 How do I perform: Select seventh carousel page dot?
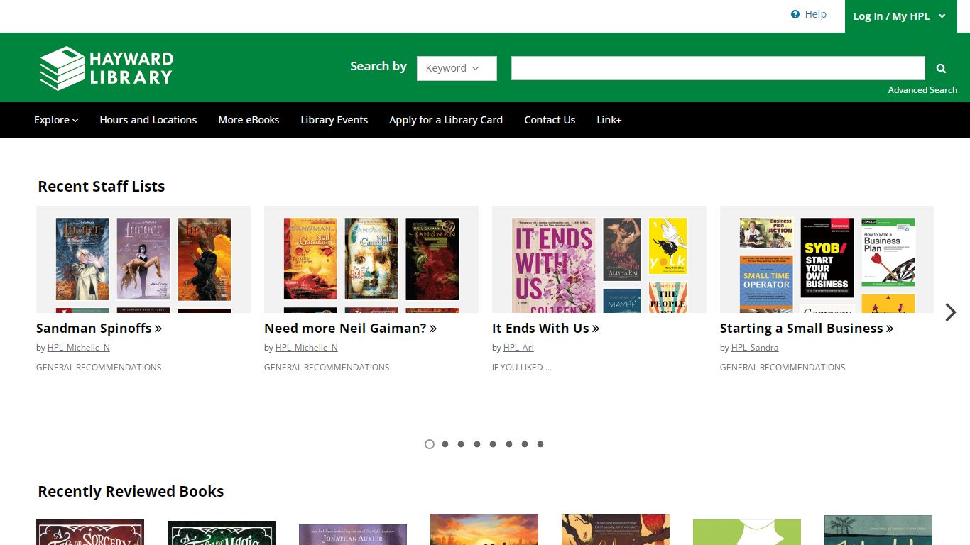pyautogui.click(x=525, y=444)
